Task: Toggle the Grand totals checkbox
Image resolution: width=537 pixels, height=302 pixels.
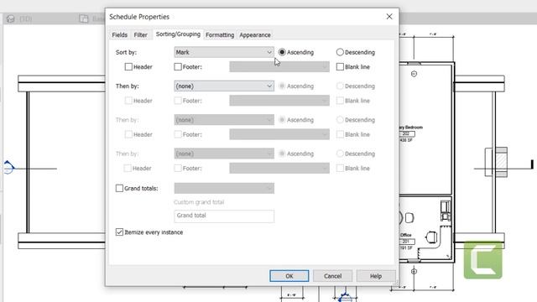Action: [x=119, y=188]
